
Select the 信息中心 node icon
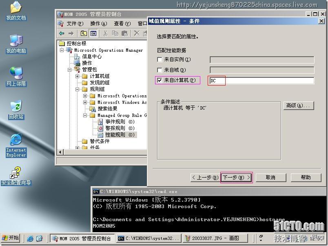coord(77,57)
